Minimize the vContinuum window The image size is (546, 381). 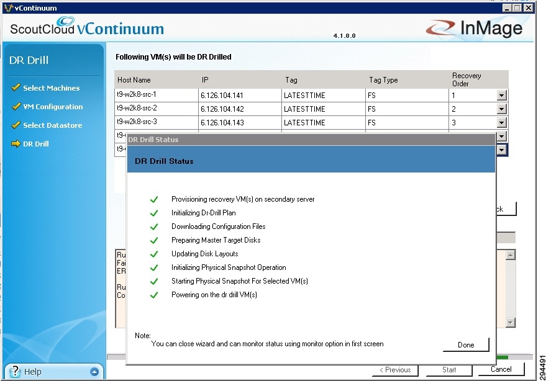tap(507, 7)
